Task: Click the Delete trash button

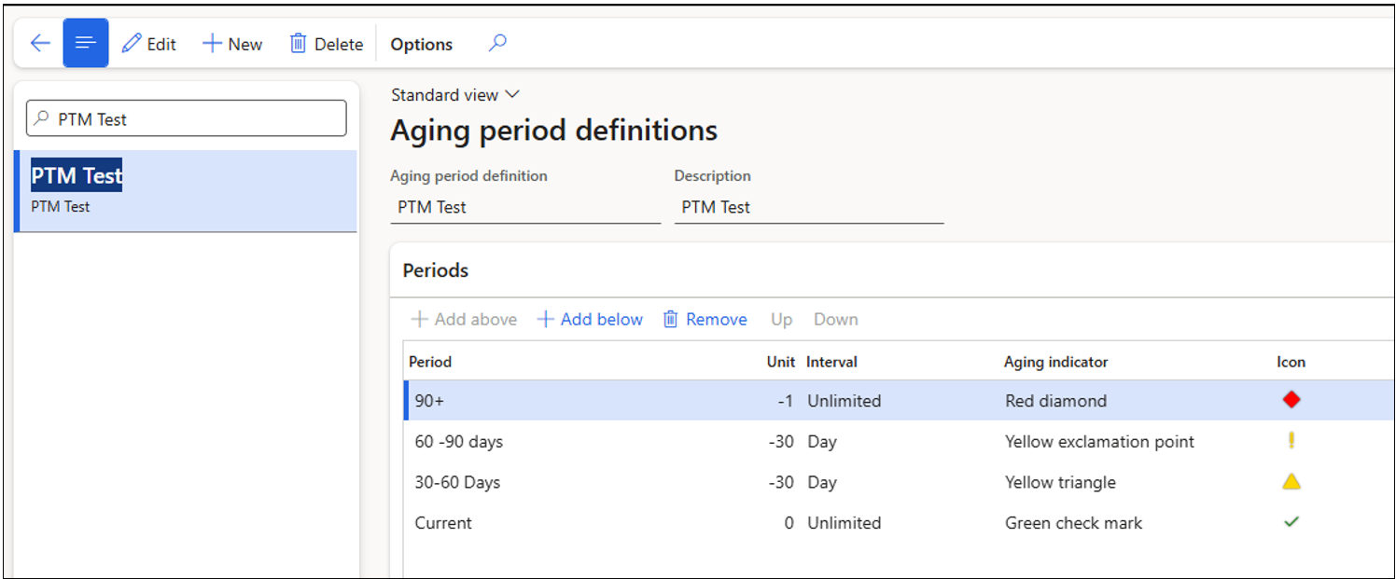Action: [326, 44]
